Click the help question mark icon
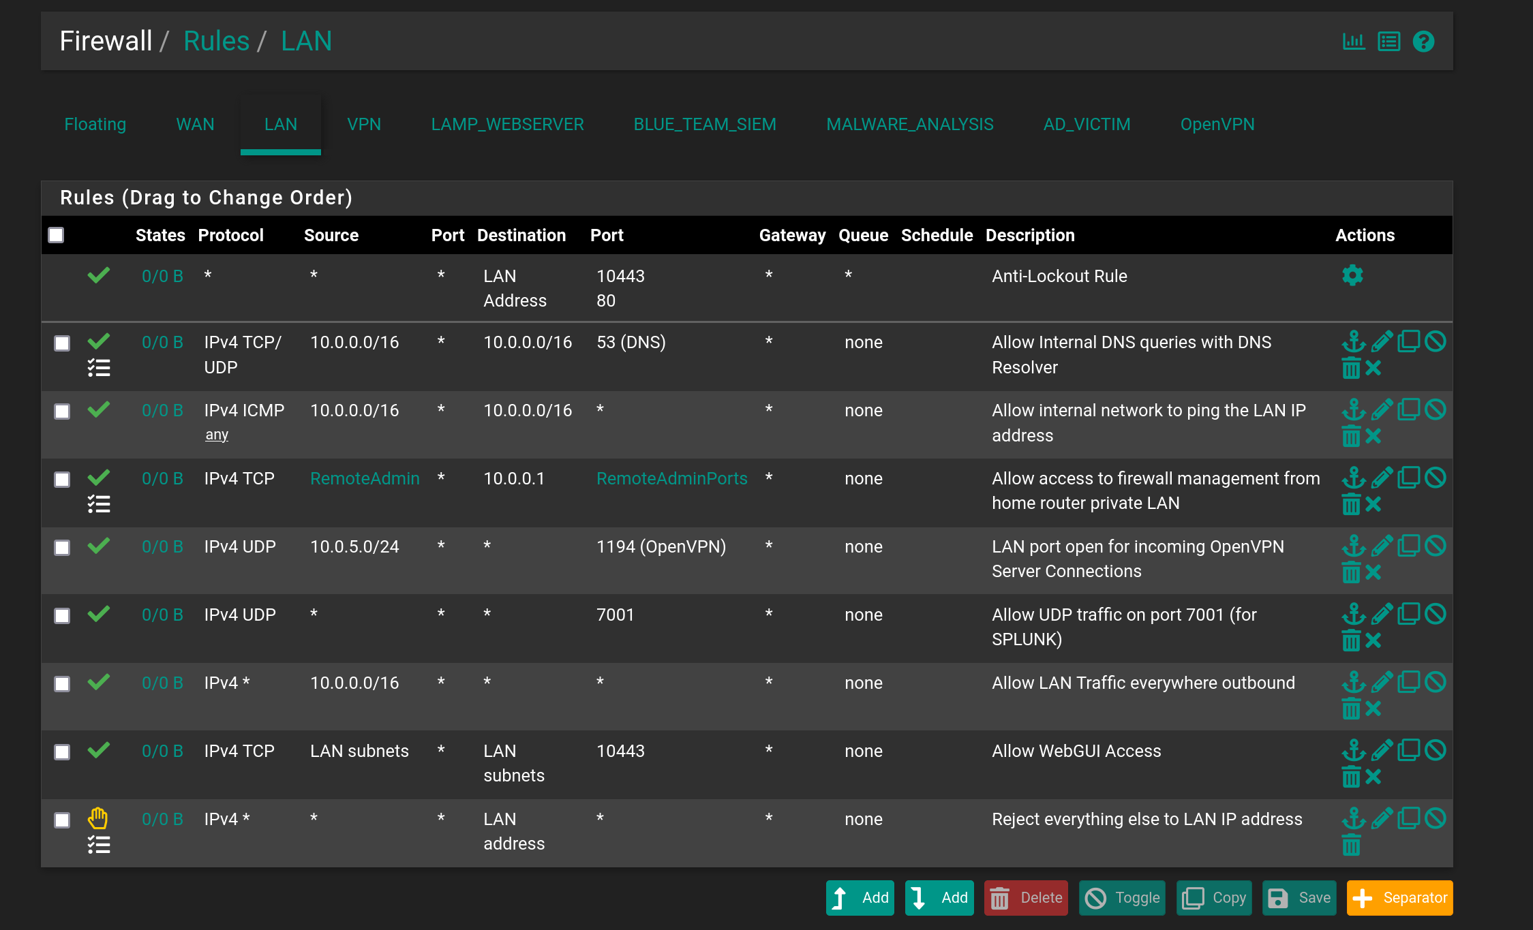Screen dimensions: 1533x930 click(x=1423, y=42)
